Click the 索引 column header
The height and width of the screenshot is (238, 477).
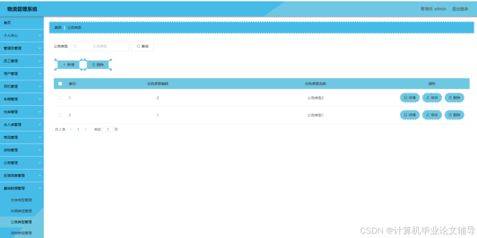72,84
